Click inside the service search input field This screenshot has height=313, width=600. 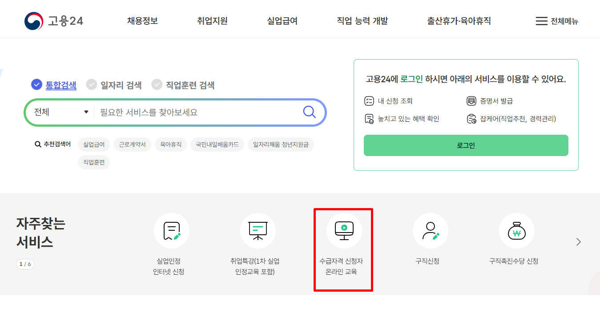(x=187, y=112)
